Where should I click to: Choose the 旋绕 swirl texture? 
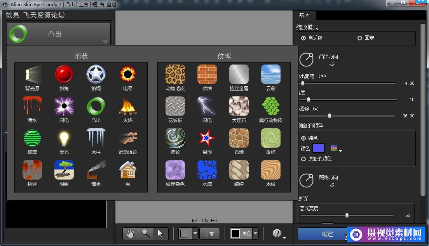pos(271,141)
